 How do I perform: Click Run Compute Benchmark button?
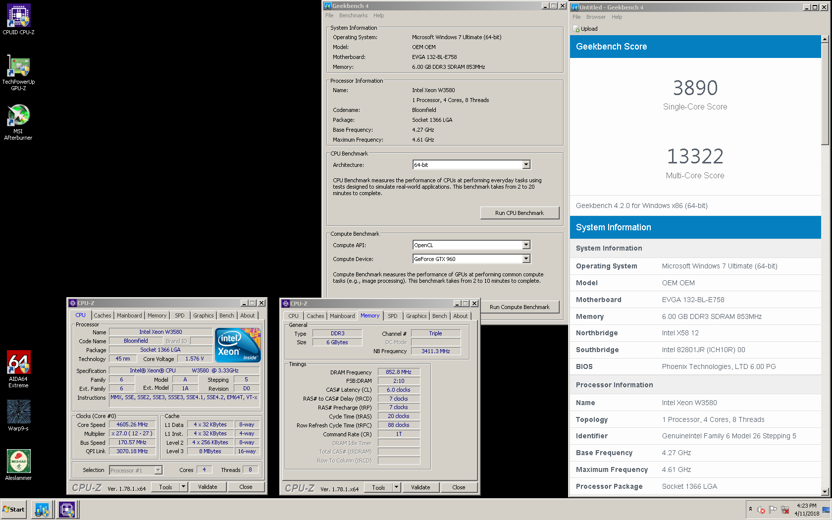click(520, 307)
